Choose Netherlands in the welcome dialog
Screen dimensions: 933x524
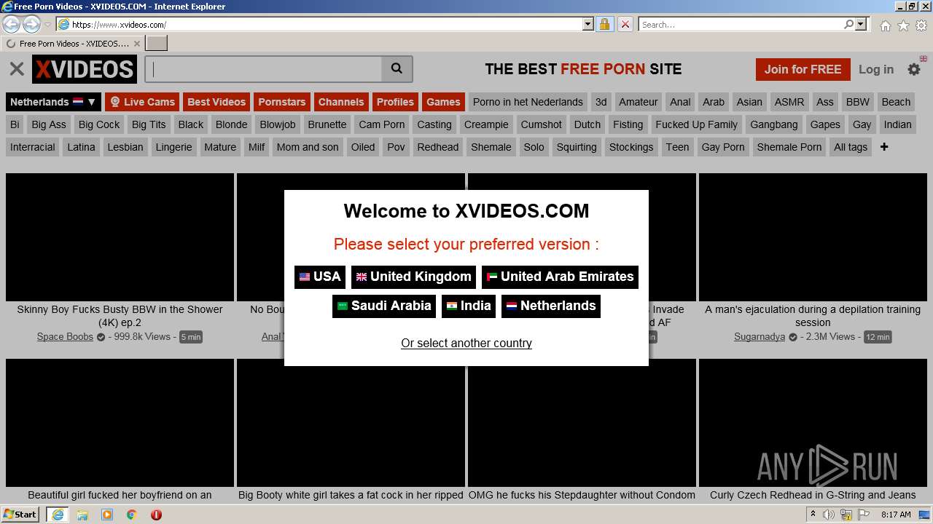point(551,306)
